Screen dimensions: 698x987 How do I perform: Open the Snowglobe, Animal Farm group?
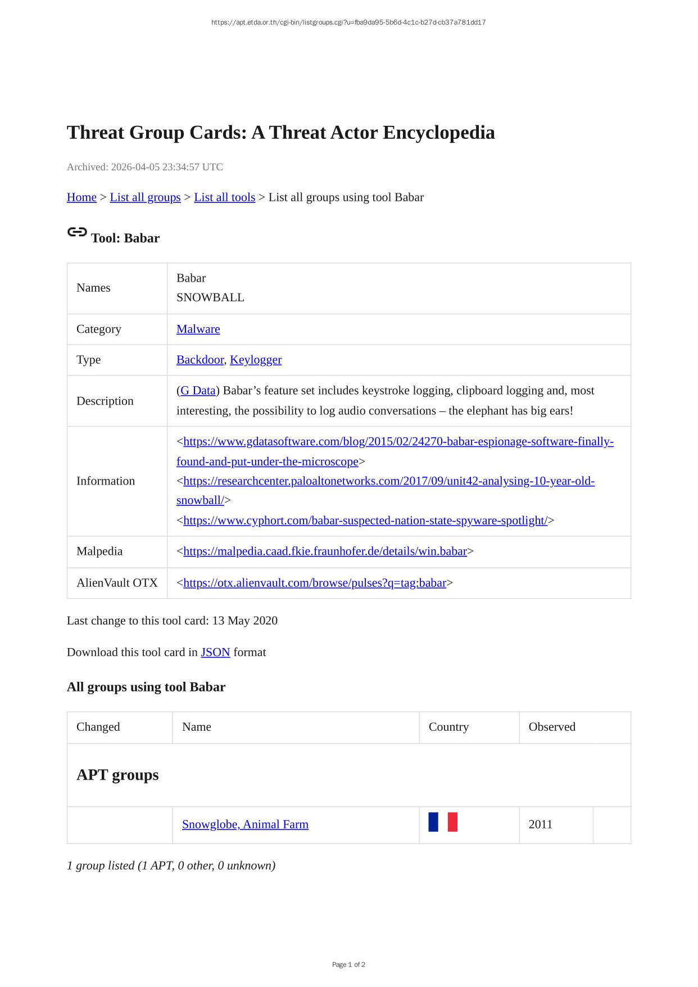(x=245, y=825)
